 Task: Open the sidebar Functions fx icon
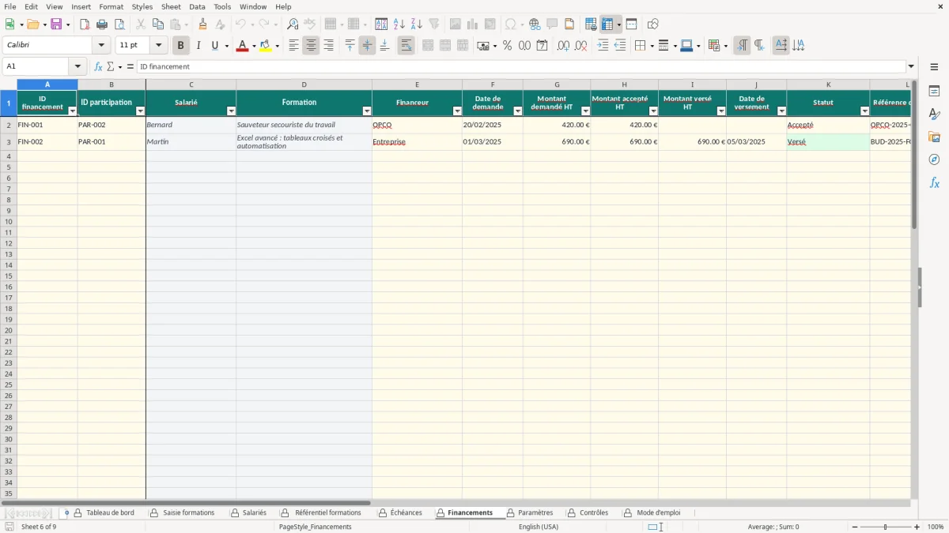[934, 182]
